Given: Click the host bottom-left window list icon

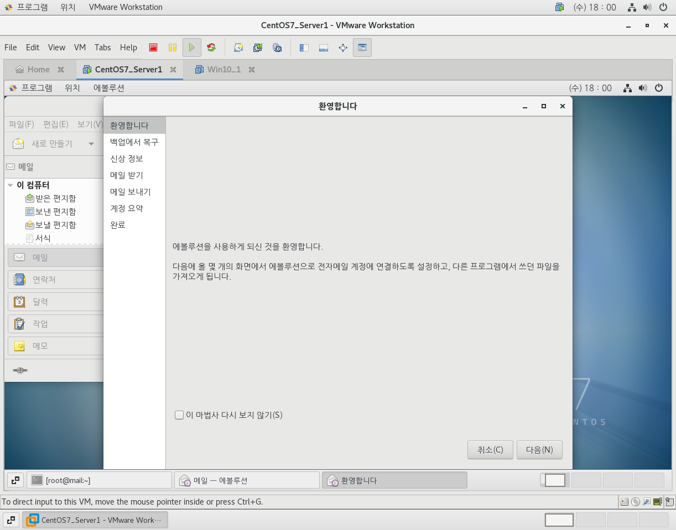Looking at the screenshot, I should (x=11, y=520).
